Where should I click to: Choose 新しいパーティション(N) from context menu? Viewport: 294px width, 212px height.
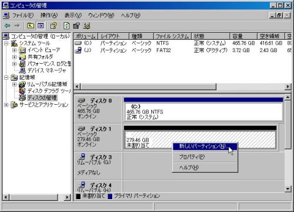[205, 146]
